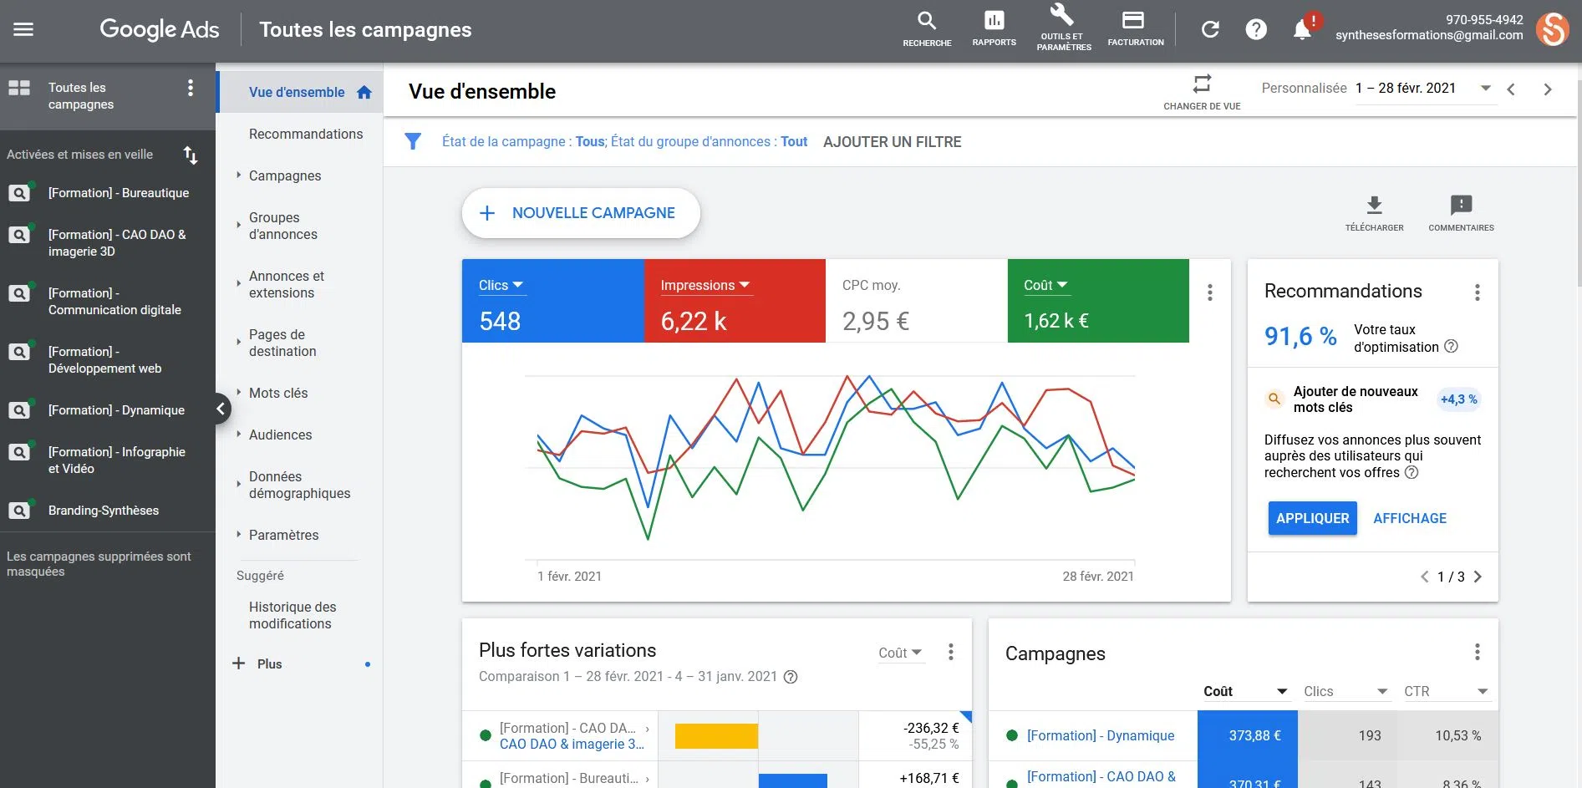Open the Rapports reports icon
The image size is (1582, 788).
pyautogui.click(x=994, y=22)
